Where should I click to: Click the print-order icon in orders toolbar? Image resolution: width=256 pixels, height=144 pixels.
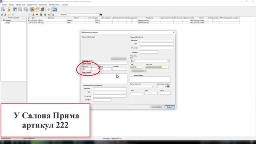pos(41,15)
